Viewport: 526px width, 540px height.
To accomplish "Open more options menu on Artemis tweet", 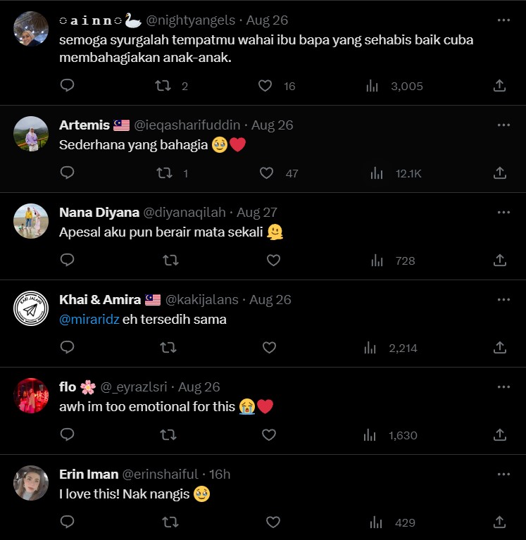I will point(503,125).
